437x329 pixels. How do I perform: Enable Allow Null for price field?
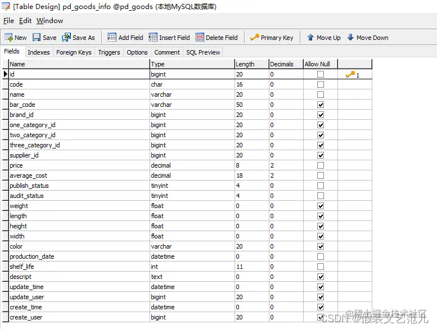tap(321, 165)
